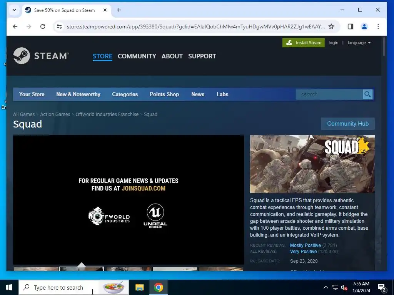The width and height of the screenshot is (394, 295).
Task: Open a new browser tab
Action: click(119, 10)
